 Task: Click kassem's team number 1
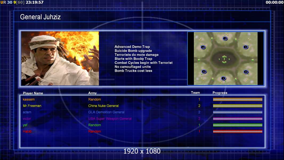pyautogui.click(x=199, y=99)
